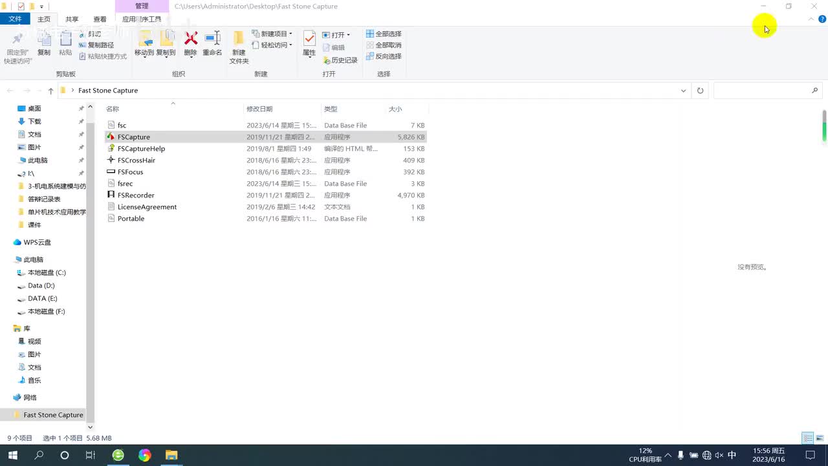The height and width of the screenshot is (466, 828).
Task: Click 剪切 (Cut) in the clipboard group
Action: tap(90, 34)
